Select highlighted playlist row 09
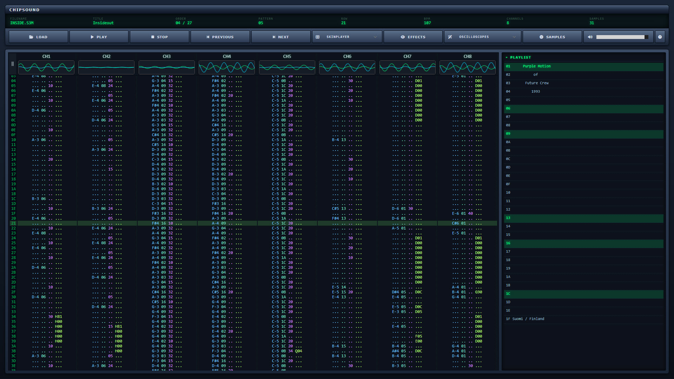 [x=584, y=134]
